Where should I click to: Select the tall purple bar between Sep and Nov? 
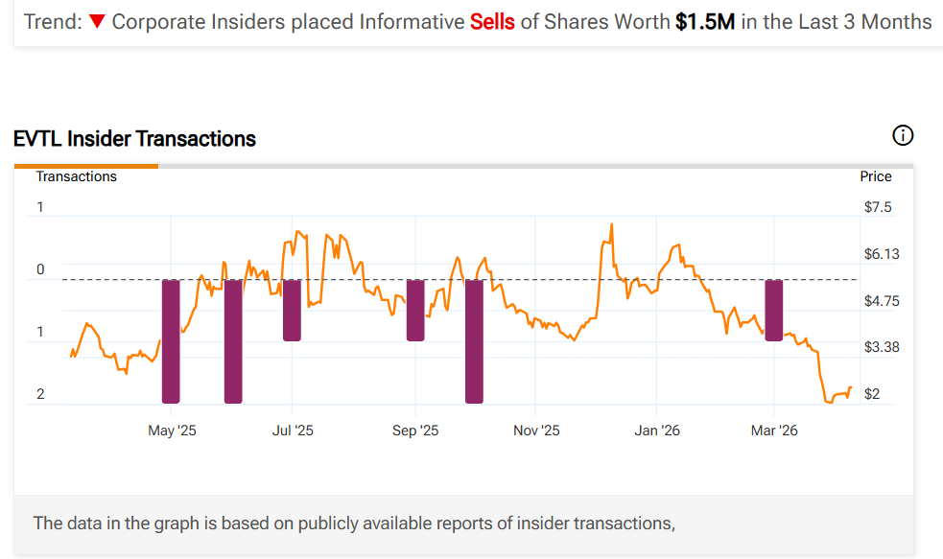[x=474, y=340]
